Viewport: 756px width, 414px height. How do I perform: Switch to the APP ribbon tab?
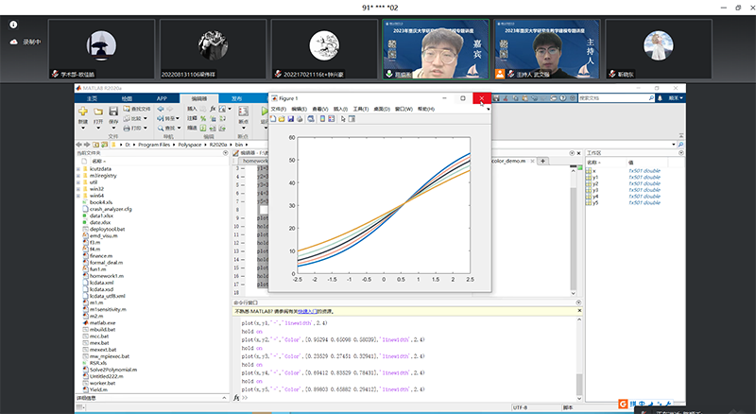(162, 98)
